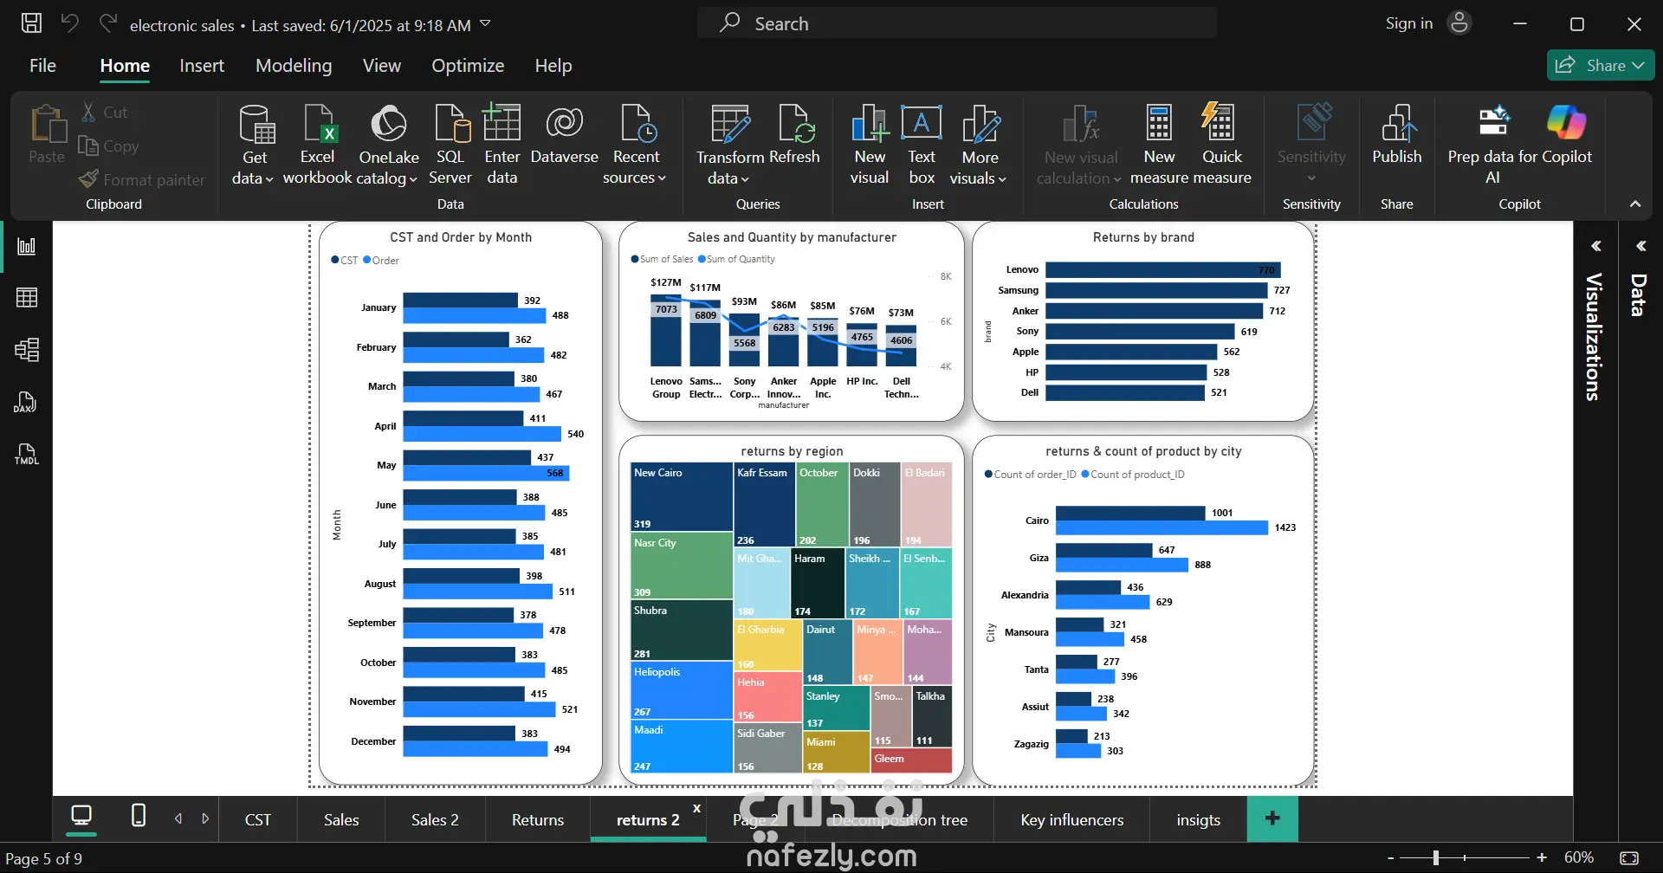Close the returns 2 page tab
Viewport: 1663px width, 873px height.
point(697,808)
